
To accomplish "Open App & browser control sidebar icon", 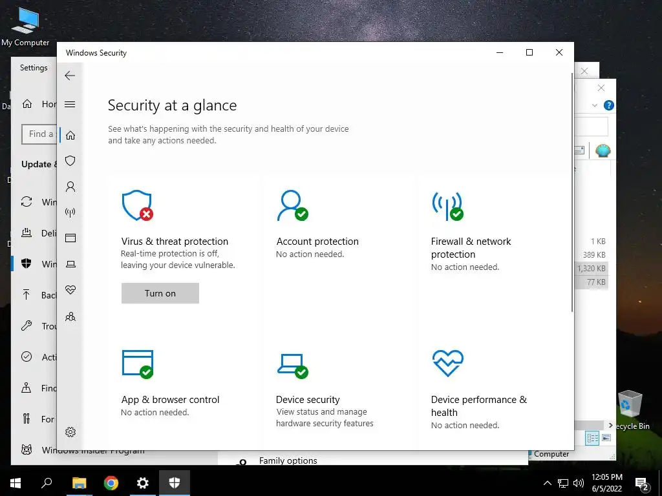I will [x=70, y=238].
